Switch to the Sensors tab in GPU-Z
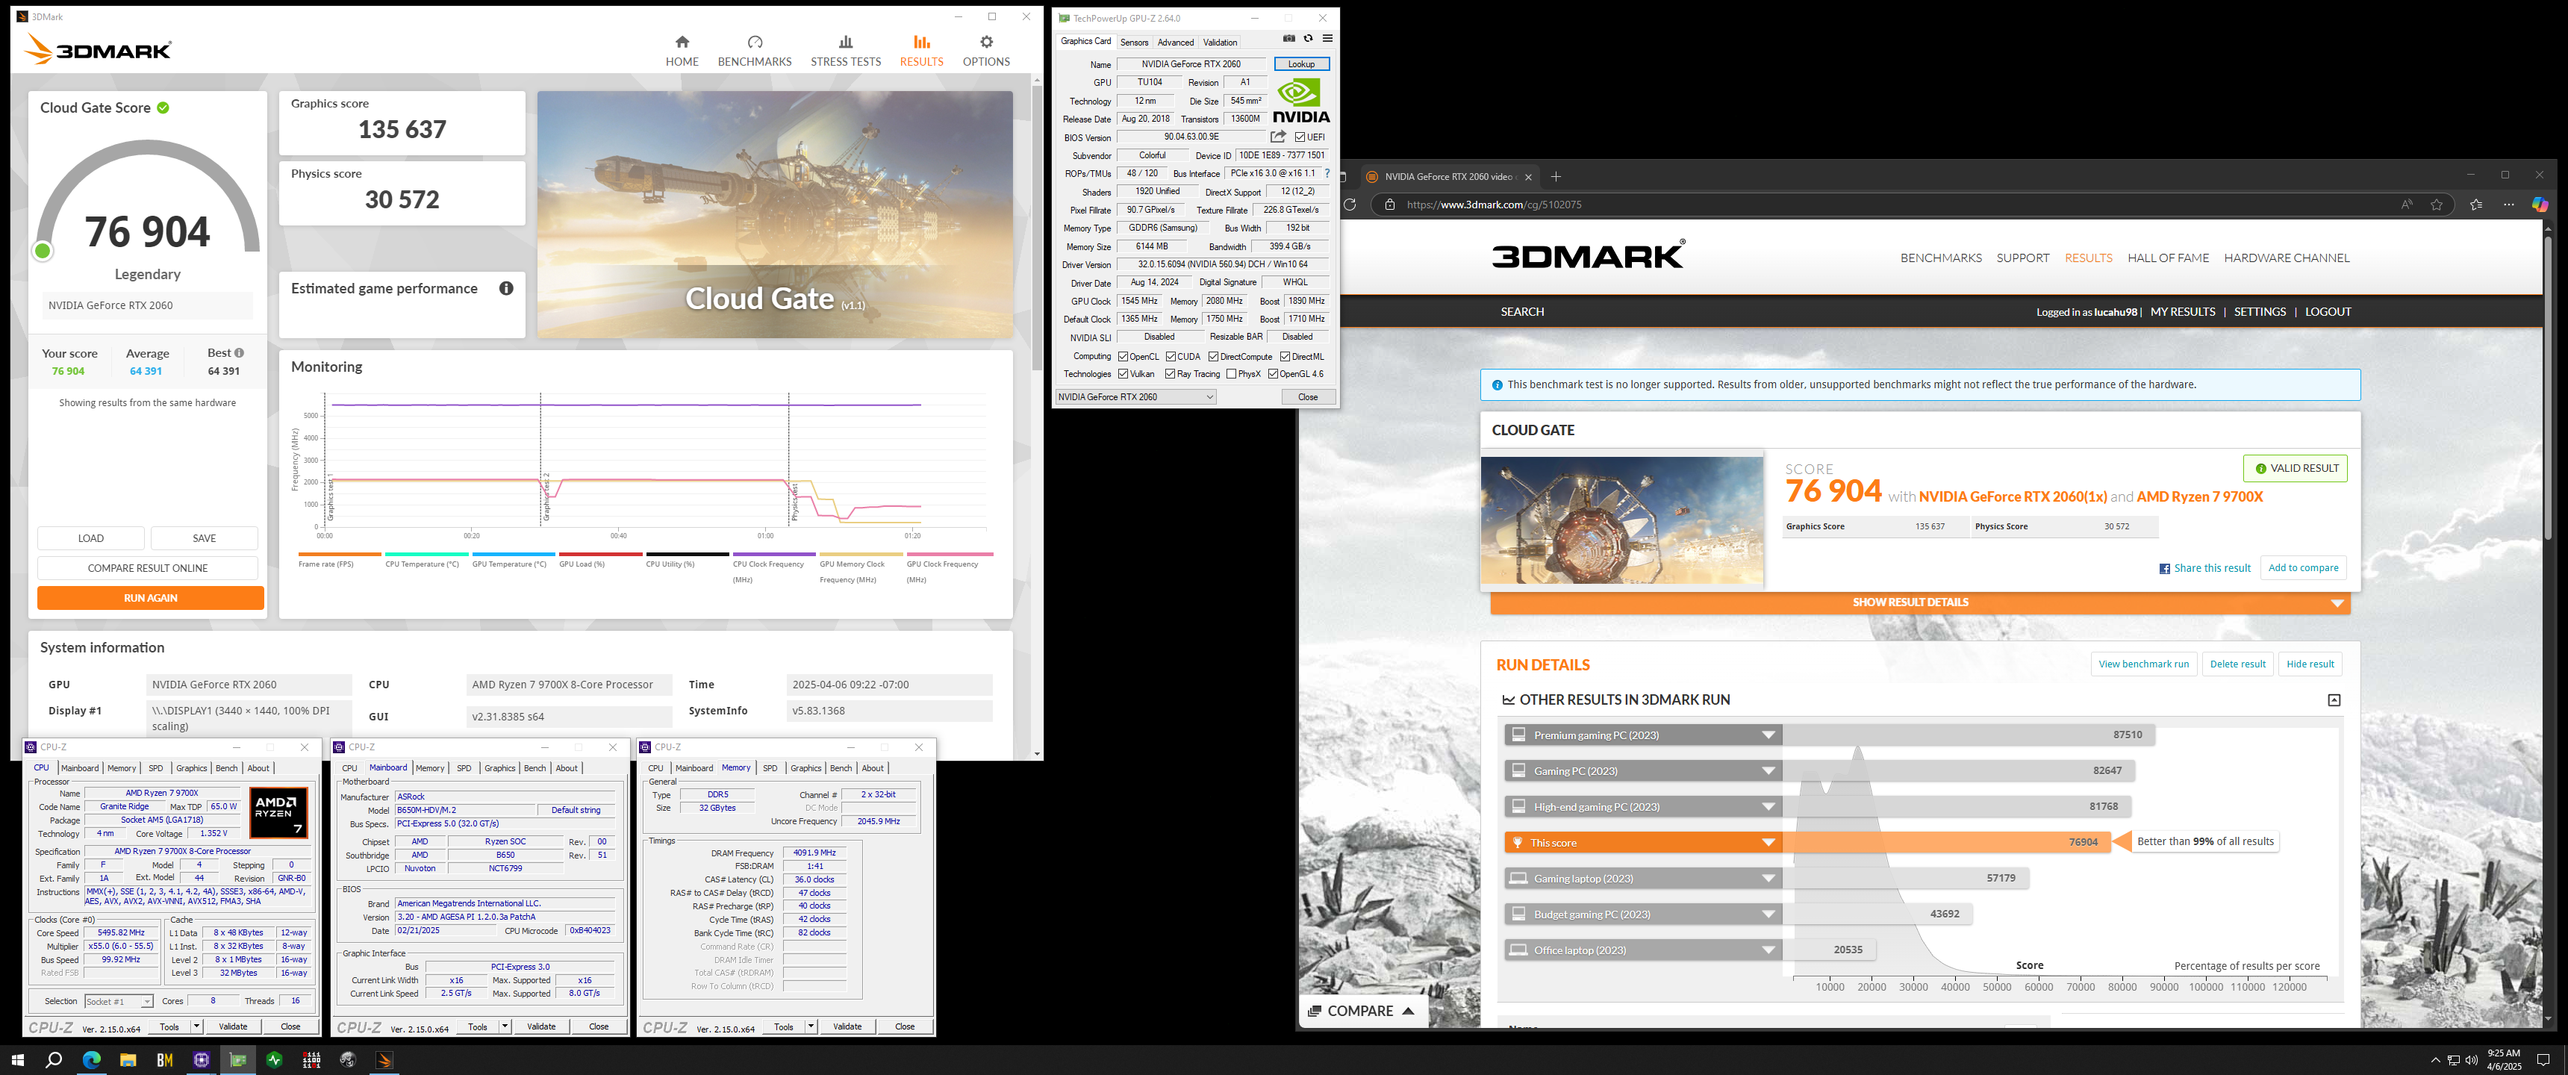Viewport: 2568px width, 1075px height. pyautogui.click(x=1133, y=42)
